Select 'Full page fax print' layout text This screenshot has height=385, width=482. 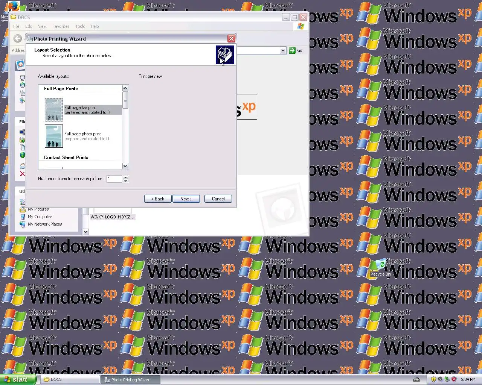coord(87,110)
